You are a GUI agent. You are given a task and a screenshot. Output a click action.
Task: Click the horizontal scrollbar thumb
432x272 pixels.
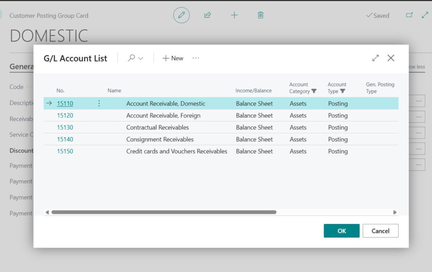tap(164, 212)
